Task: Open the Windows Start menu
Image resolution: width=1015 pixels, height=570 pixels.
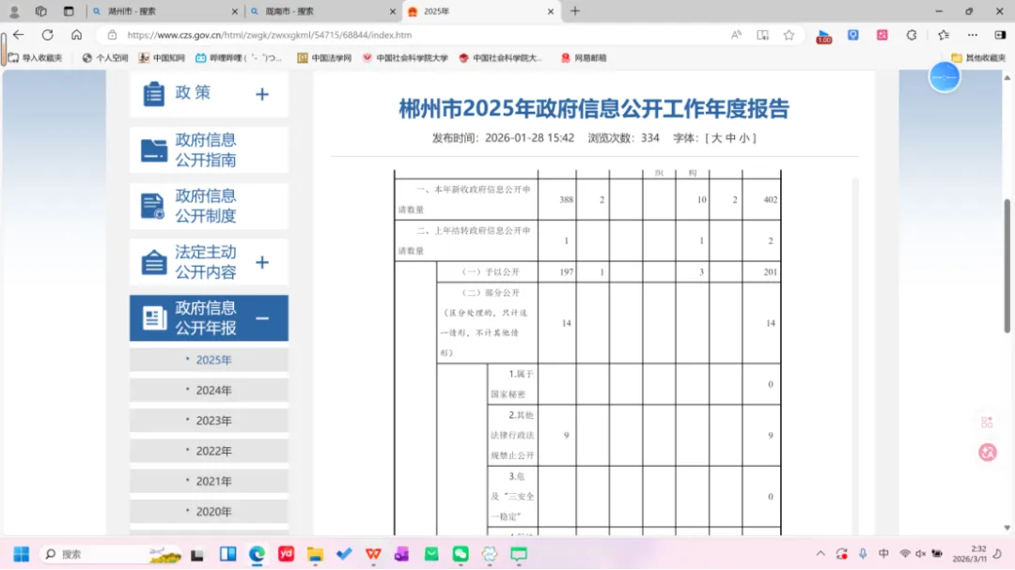Action: point(22,554)
